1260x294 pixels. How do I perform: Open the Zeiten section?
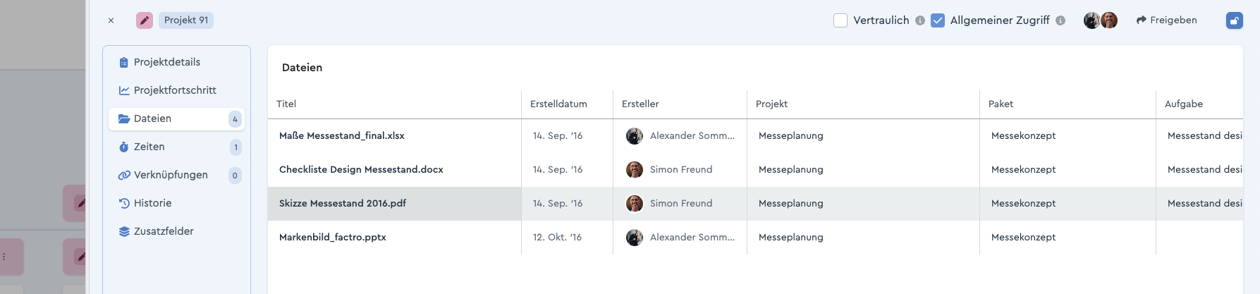point(149,147)
